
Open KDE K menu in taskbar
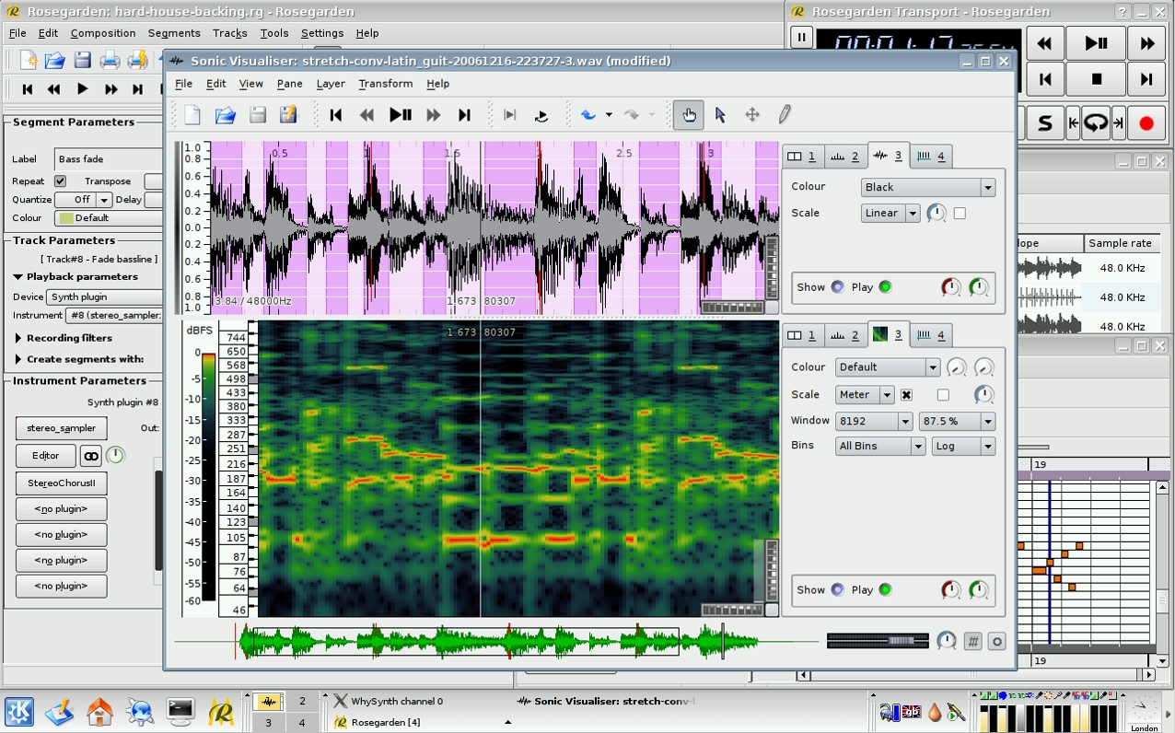tap(19, 712)
